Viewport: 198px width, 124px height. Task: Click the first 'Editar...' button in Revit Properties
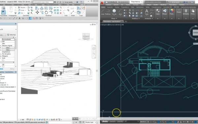[x=8, y=48]
